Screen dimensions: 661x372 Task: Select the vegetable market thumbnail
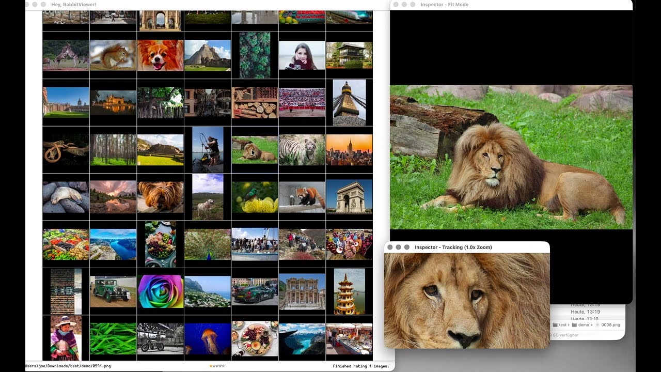point(66,244)
